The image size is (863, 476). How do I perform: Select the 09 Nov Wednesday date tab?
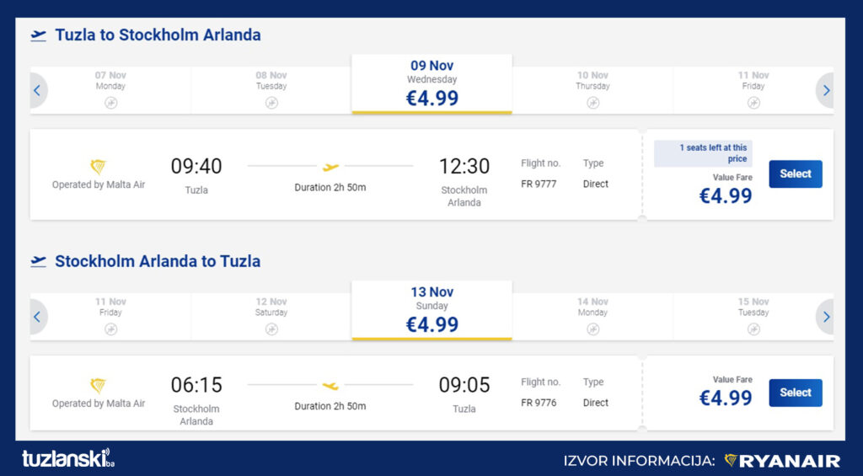[432, 84]
